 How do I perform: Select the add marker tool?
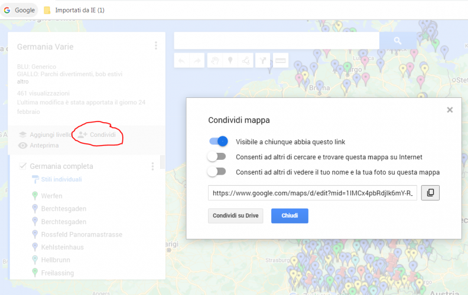pyautogui.click(x=230, y=60)
